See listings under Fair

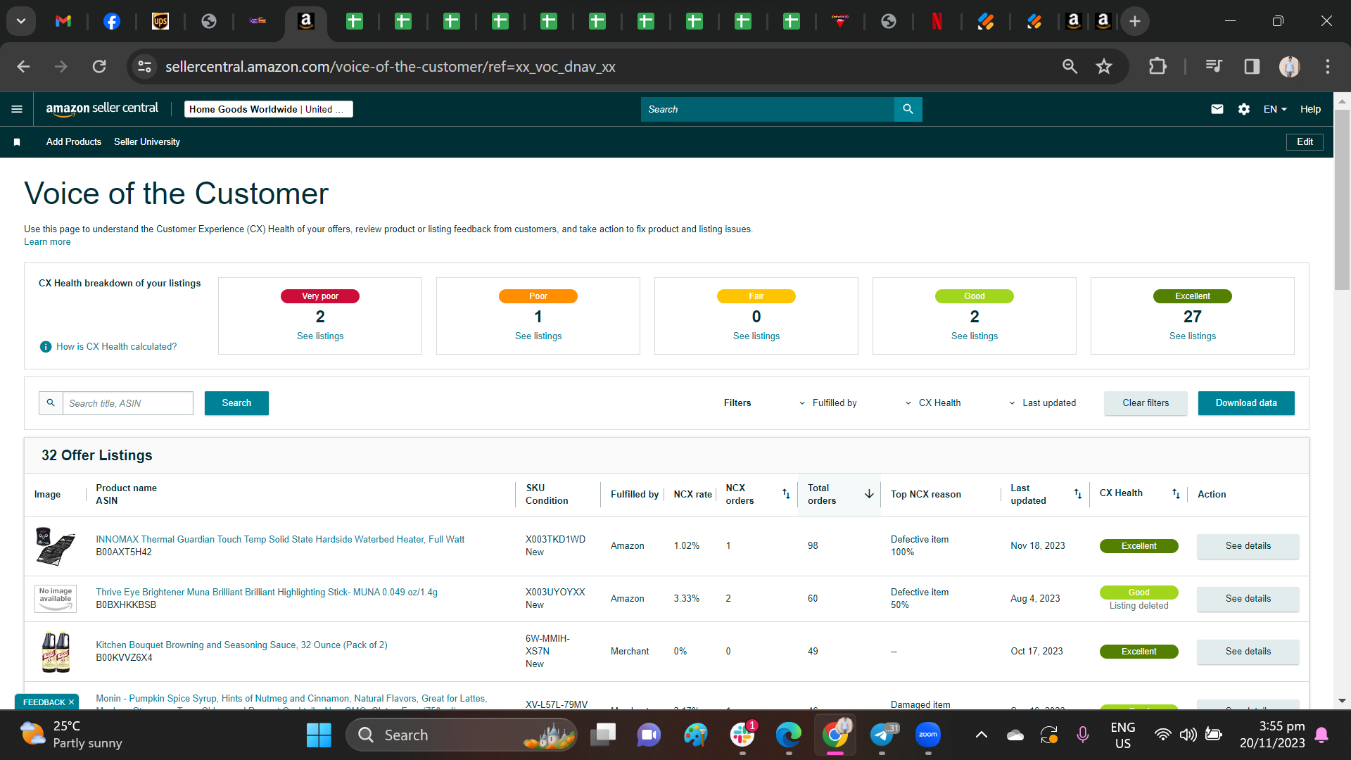pos(756,336)
